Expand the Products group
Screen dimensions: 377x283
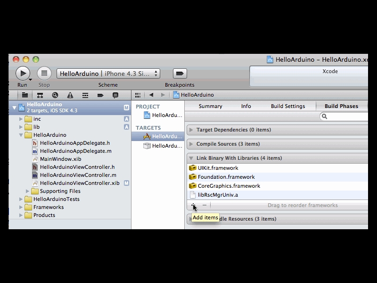[x=21, y=215]
